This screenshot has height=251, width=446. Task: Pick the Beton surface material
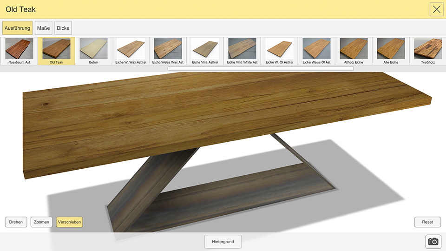point(93,51)
